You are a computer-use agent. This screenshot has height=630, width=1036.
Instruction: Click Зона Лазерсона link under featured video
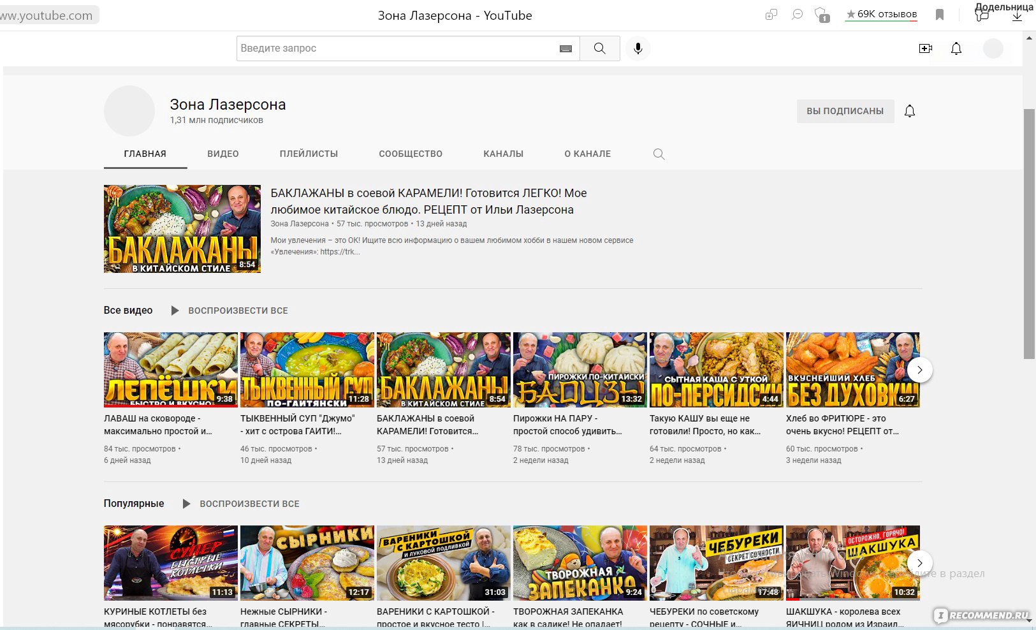[300, 224]
